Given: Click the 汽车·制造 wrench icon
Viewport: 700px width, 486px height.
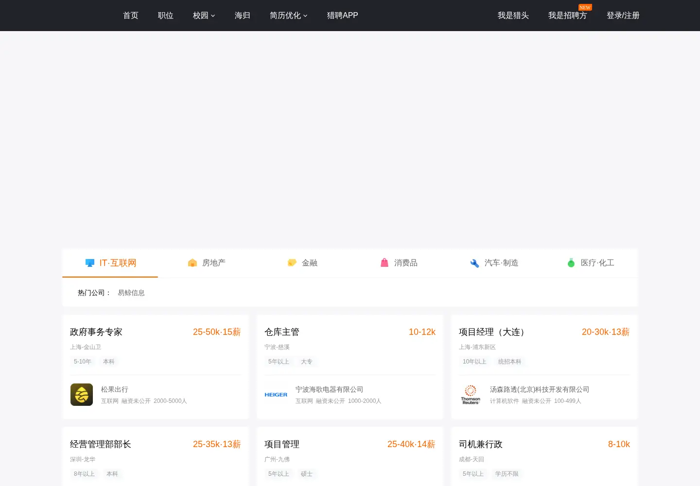Looking at the screenshot, I should (x=475, y=263).
